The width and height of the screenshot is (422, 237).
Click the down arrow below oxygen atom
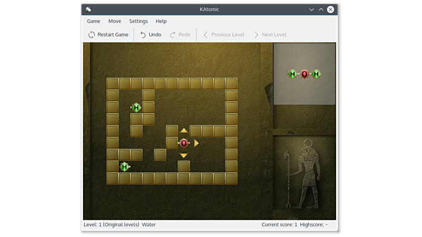(184, 155)
